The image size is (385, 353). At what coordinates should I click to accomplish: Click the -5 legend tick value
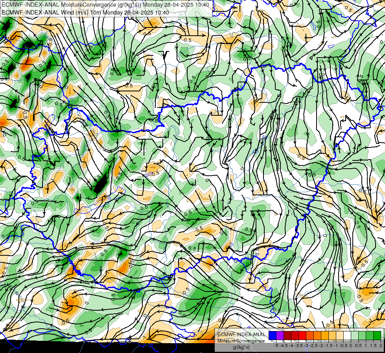pyautogui.click(x=276, y=346)
